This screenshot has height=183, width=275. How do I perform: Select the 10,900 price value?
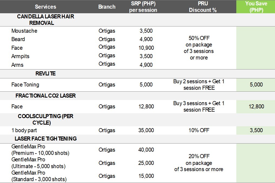coord(146,48)
